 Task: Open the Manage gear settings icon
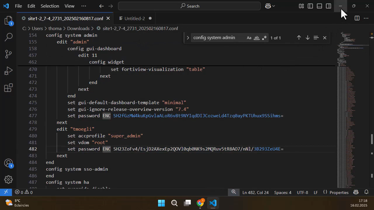coord(8,179)
